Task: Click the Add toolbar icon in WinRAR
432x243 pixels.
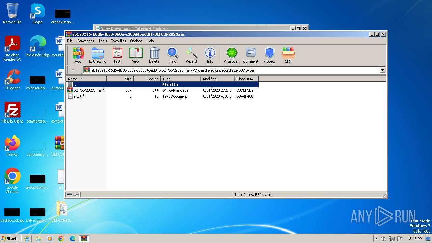Action: pyautogui.click(x=78, y=55)
